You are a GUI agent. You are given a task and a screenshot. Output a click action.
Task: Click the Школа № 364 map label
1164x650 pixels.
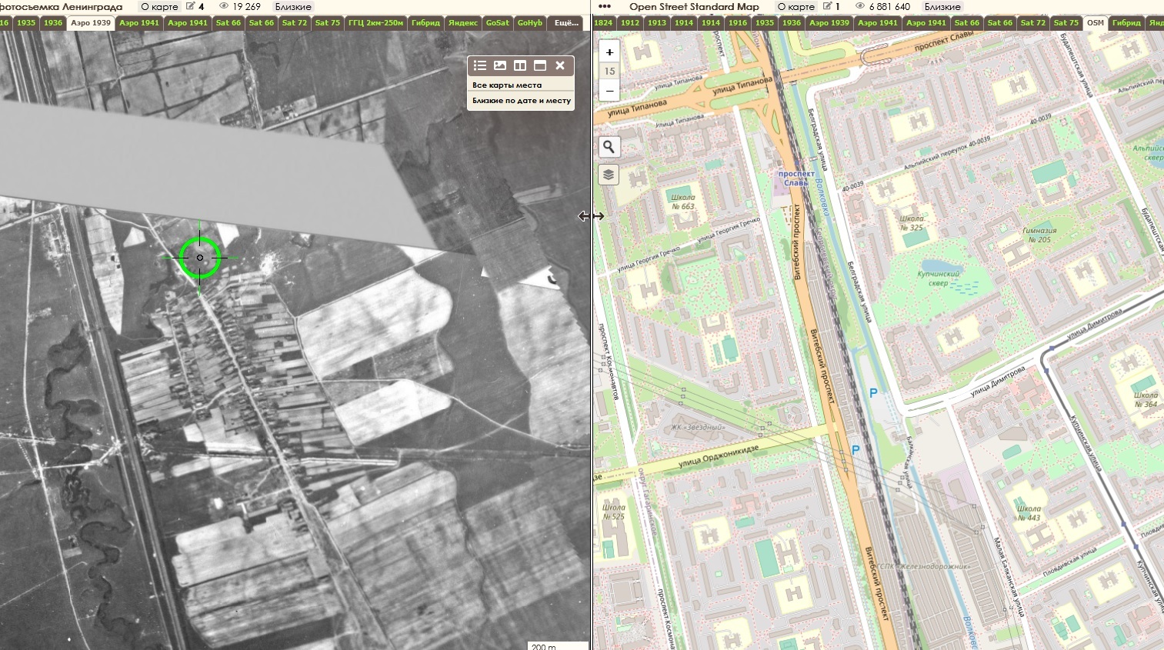coord(1146,399)
